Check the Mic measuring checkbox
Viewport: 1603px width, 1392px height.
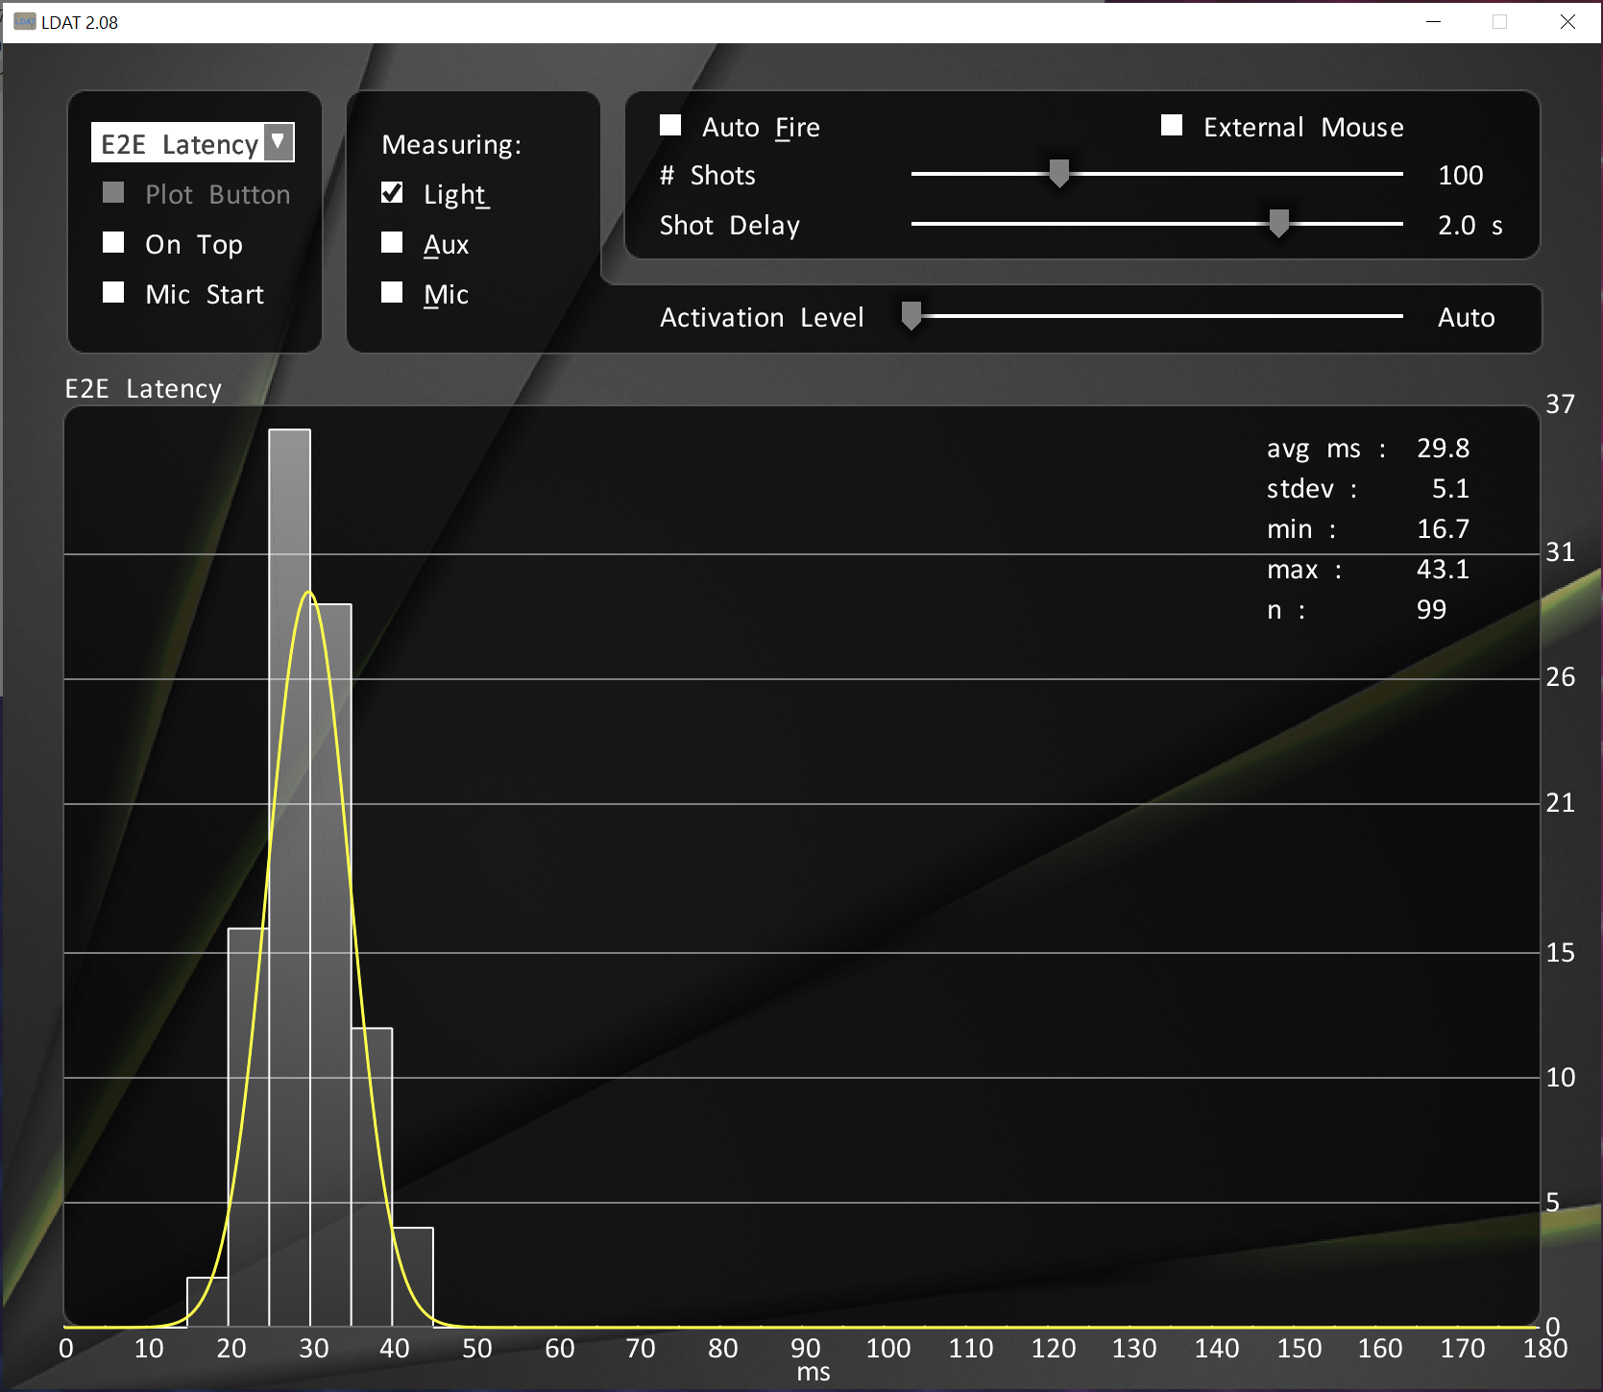click(x=392, y=293)
